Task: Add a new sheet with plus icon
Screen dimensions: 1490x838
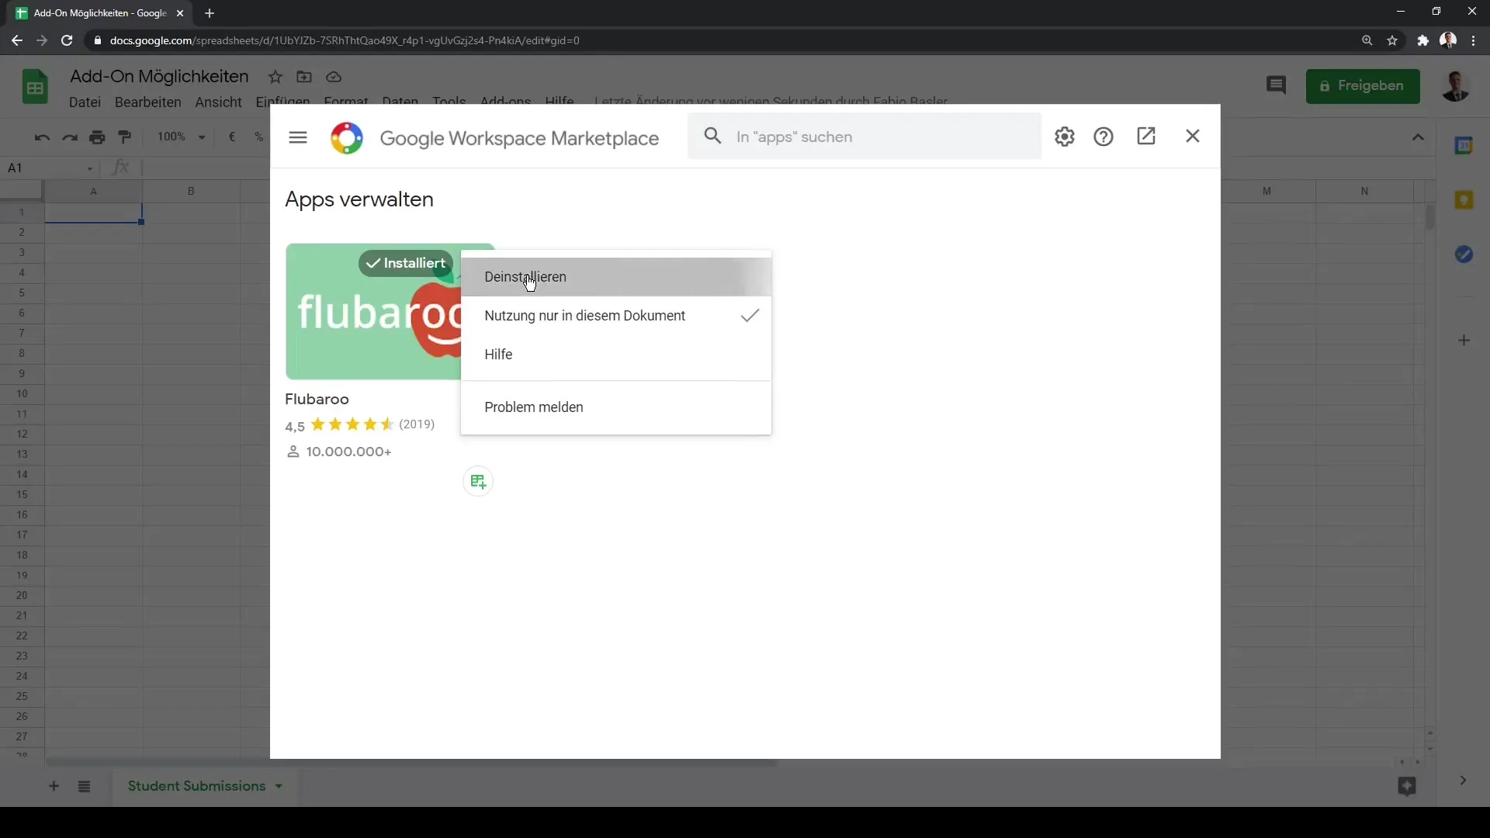Action: click(54, 787)
